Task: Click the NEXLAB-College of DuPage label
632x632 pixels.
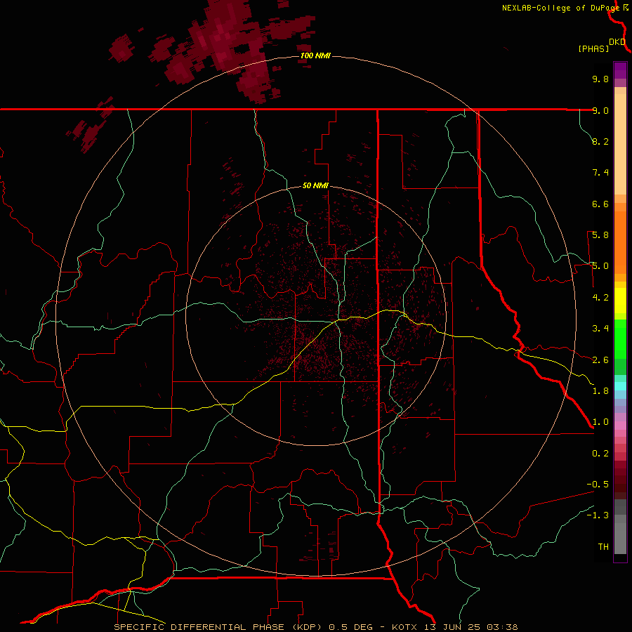Action: (560, 8)
